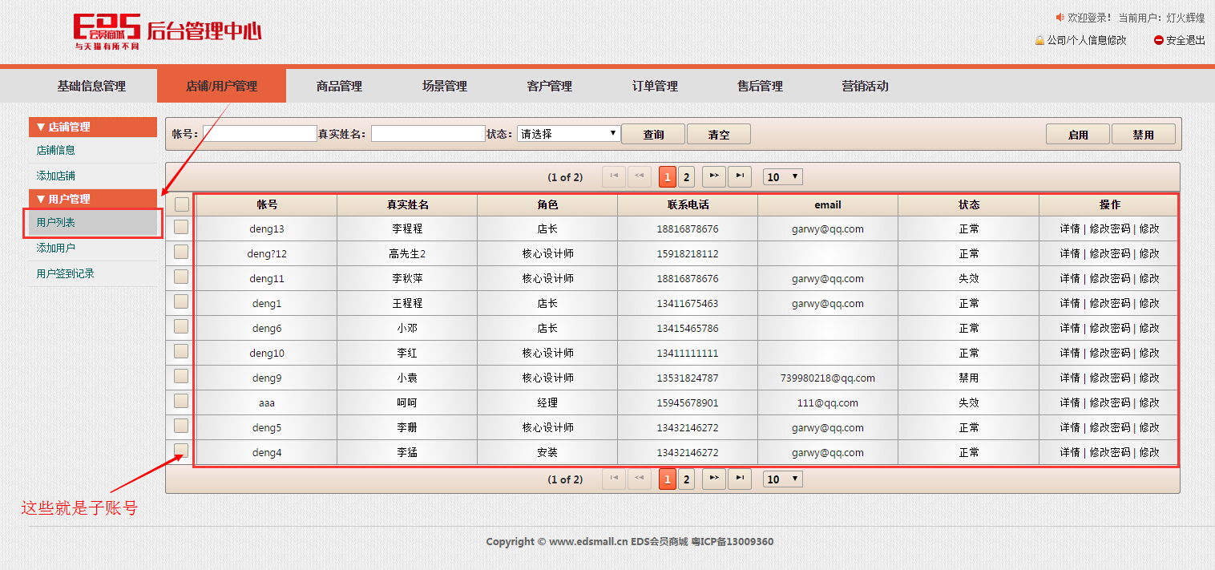This screenshot has height=570, width=1215.
Task: Click first page arrow in bottom pagination
Action: click(x=613, y=479)
